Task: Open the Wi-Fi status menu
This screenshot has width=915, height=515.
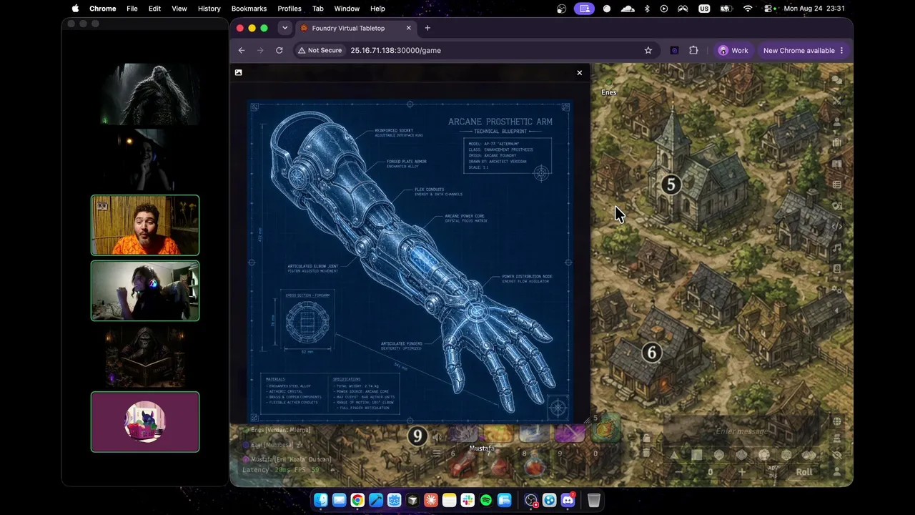Action: coord(748,9)
